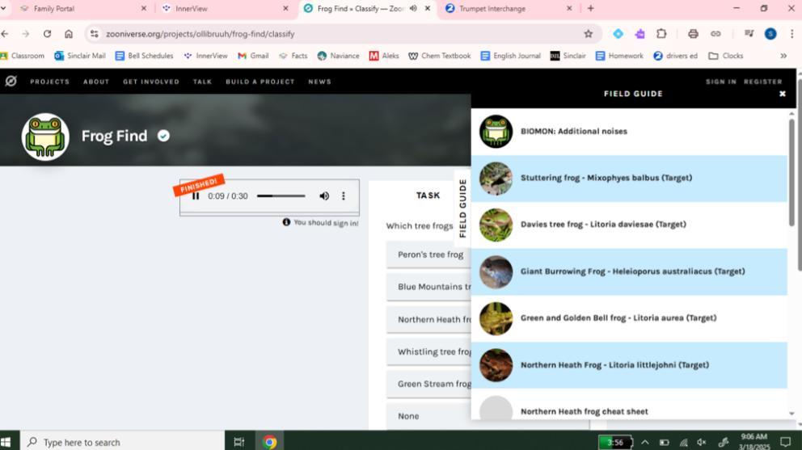Click the Northern Heath Frog brown thumbnail
This screenshot has width=802, height=450.
point(496,365)
